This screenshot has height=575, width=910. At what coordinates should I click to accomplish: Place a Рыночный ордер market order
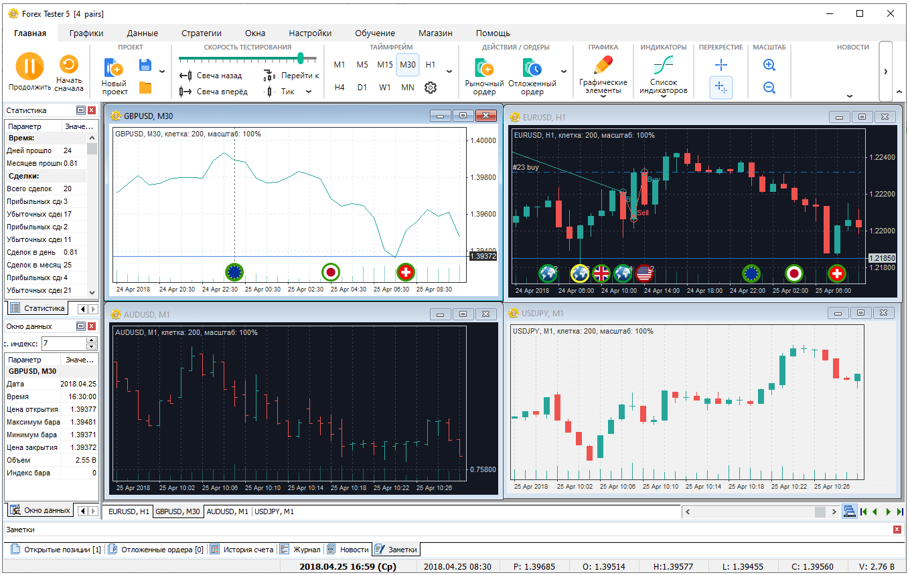(x=484, y=76)
